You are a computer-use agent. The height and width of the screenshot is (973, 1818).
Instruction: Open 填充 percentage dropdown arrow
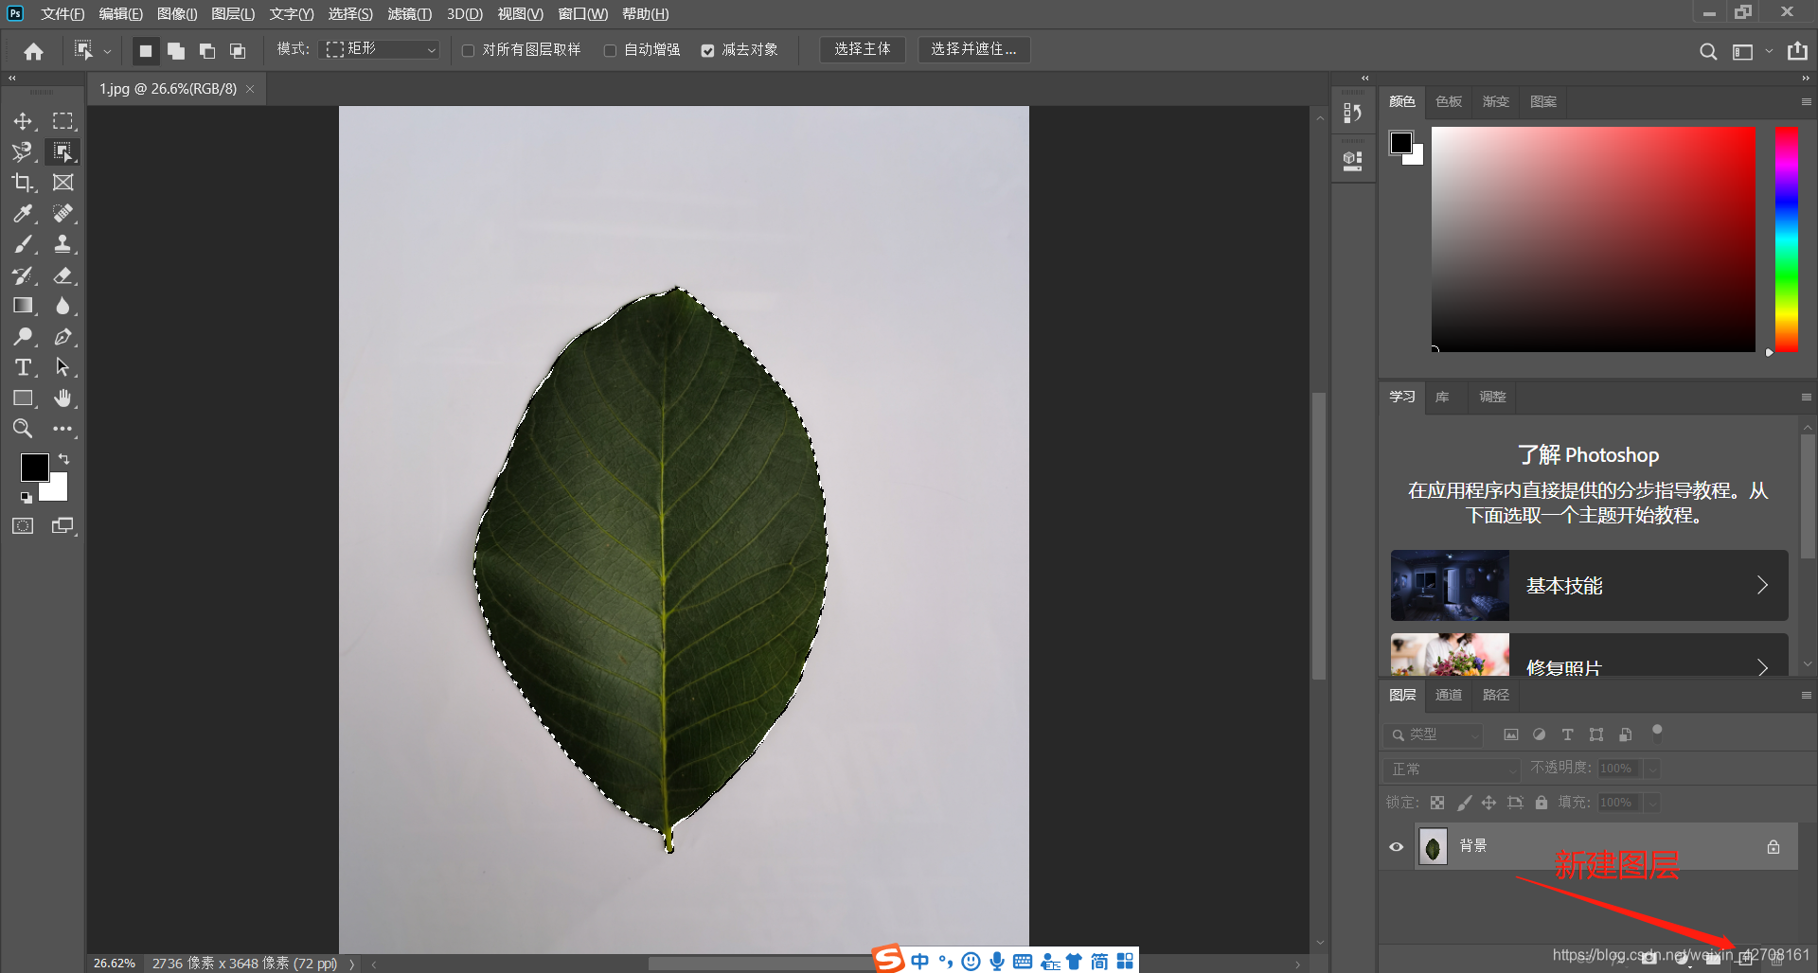click(1652, 803)
